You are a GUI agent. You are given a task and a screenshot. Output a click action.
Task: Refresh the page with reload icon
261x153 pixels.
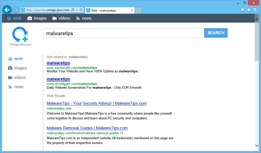[81, 10]
